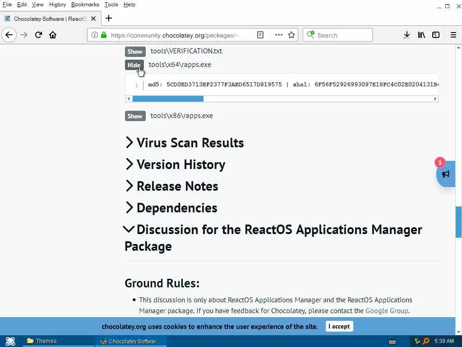462x347 pixels.
Task: Show tools\VERIFICATION.txt file contents
Action: (135, 52)
